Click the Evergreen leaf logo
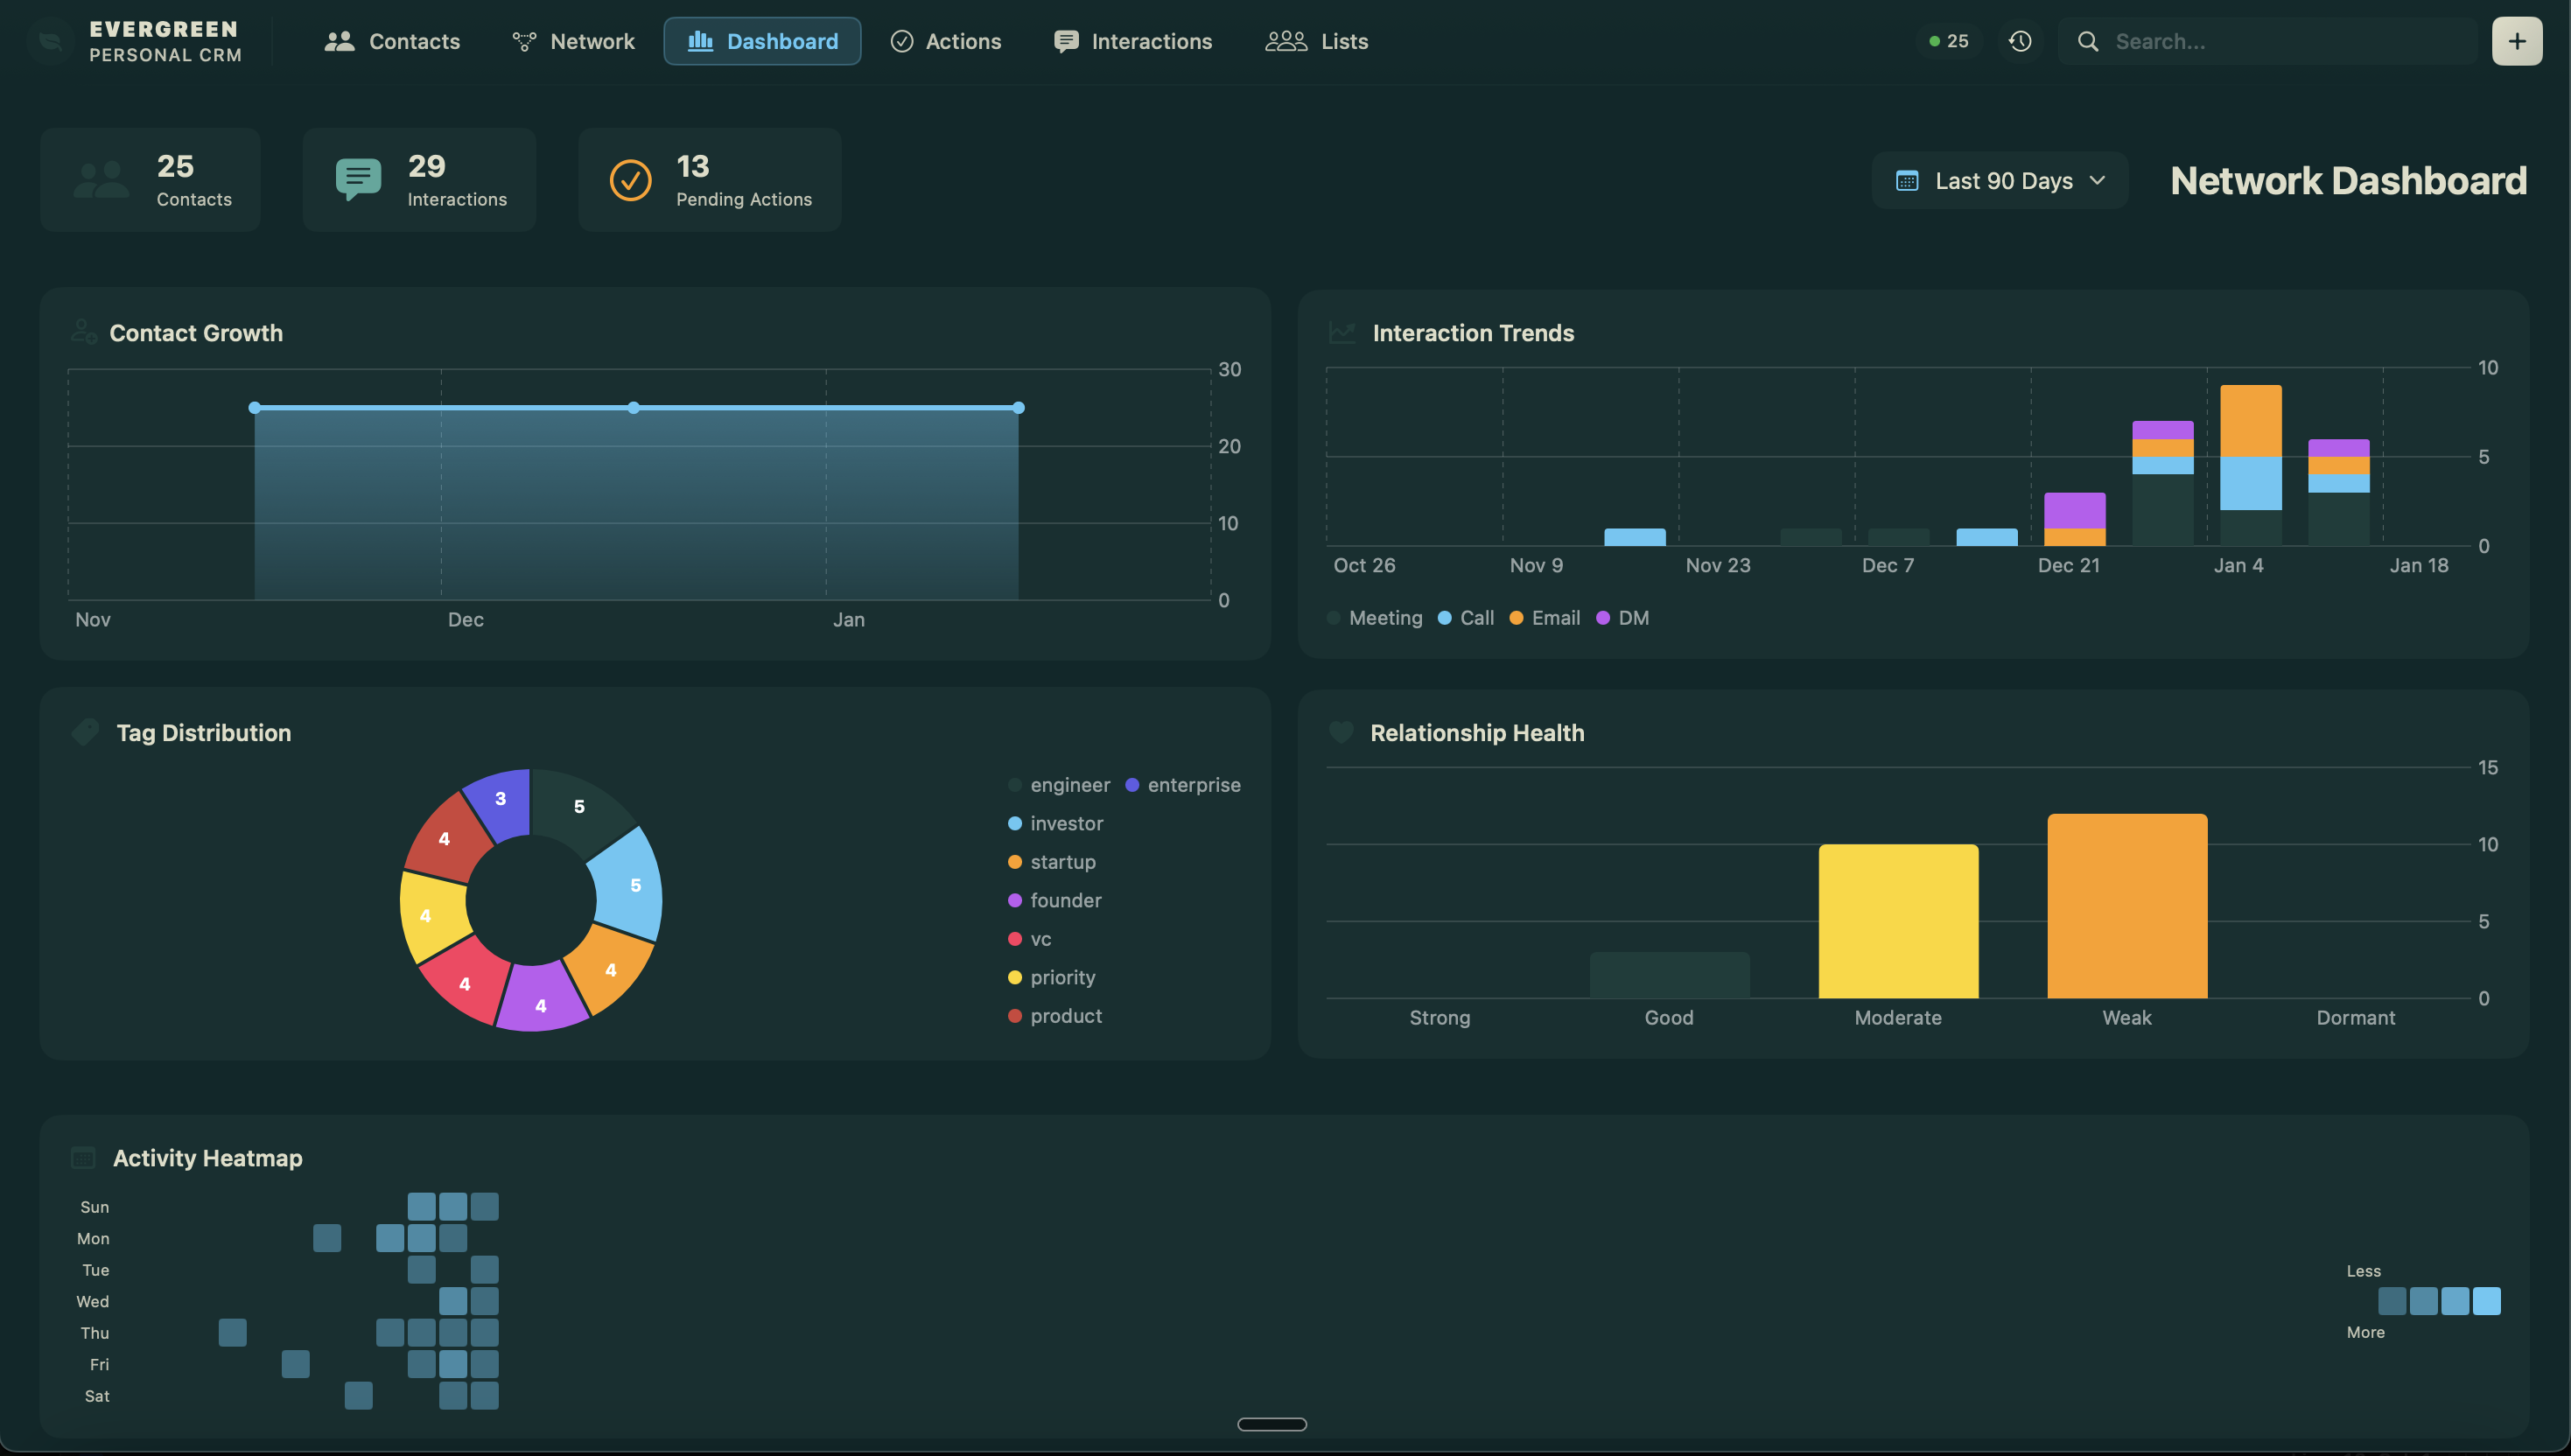This screenshot has height=1456, width=2571. (x=51, y=41)
